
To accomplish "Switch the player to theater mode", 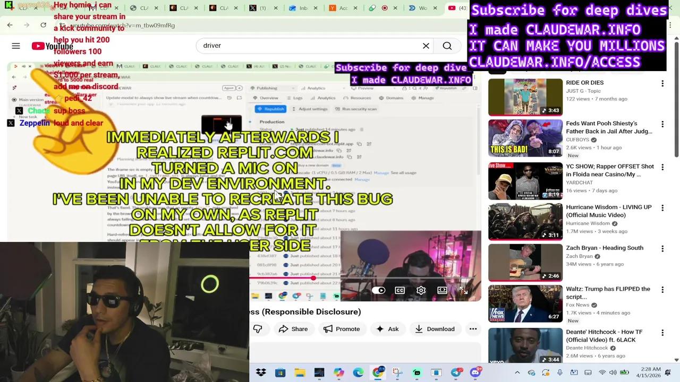I will click(442, 290).
